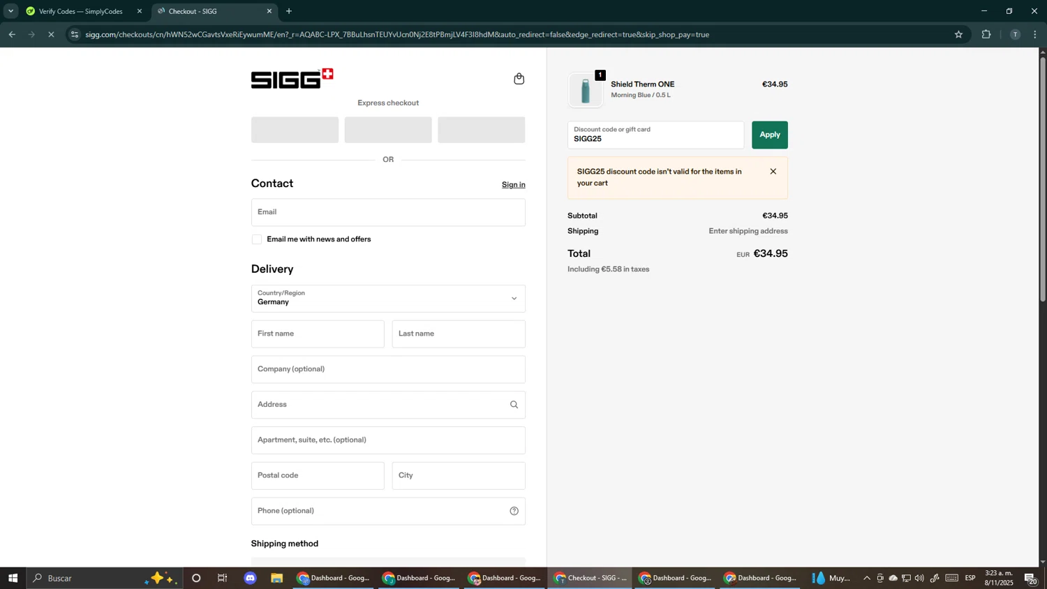The image size is (1047, 589).
Task: Focus the Address field
Action: coord(388,405)
